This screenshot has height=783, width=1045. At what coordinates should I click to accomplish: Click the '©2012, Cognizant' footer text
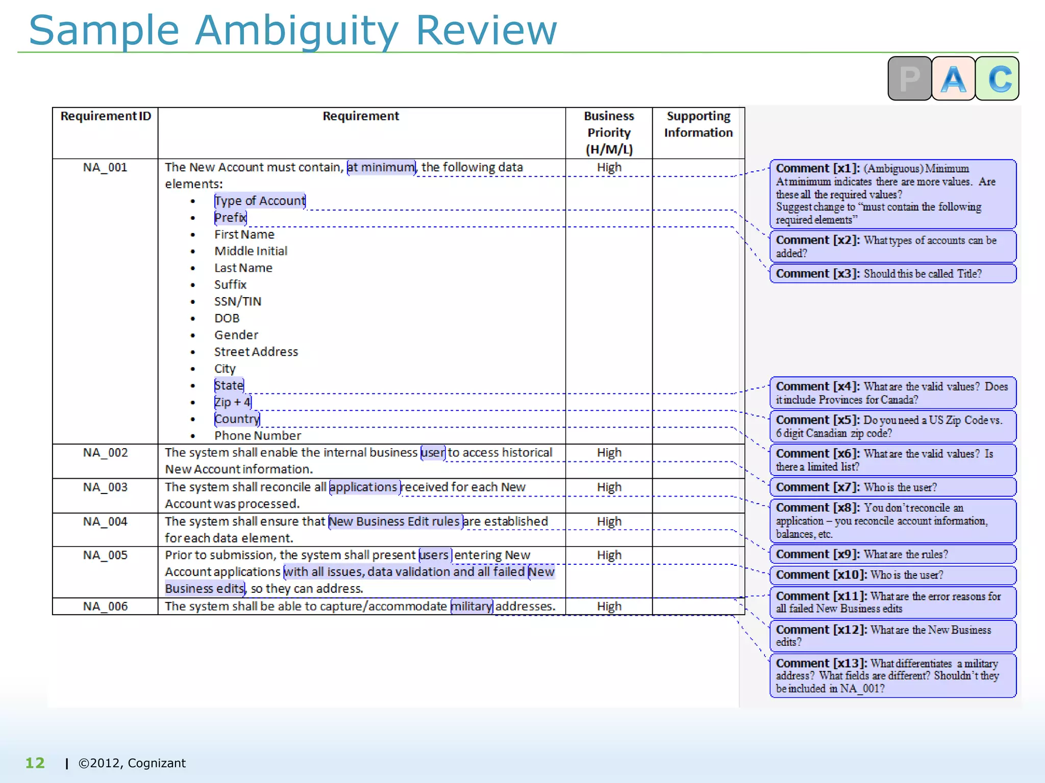(x=132, y=763)
